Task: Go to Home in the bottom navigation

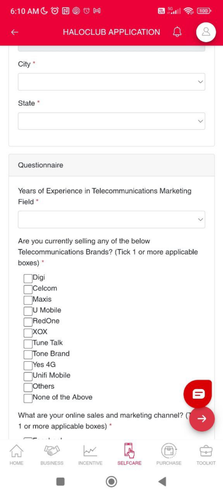Action: click(x=17, y=454)
